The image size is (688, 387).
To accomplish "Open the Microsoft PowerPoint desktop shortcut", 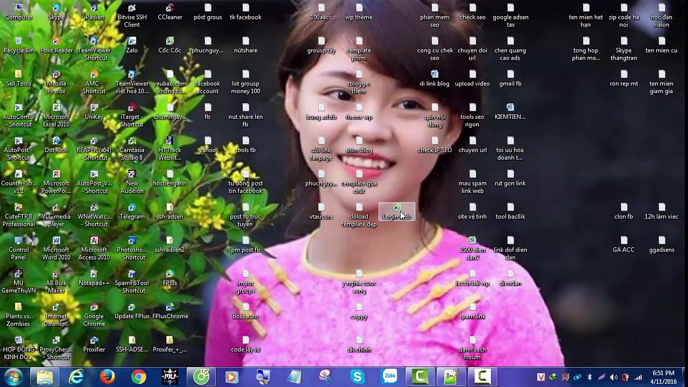I will (x=57, y=183).
